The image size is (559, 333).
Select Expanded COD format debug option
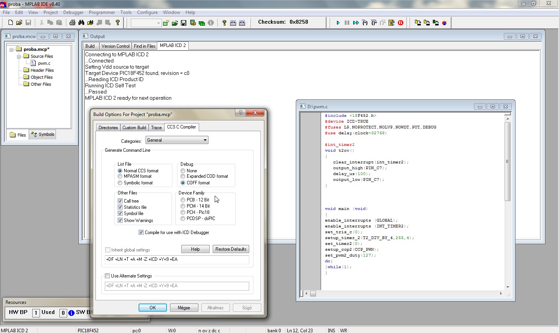[x=183, y=177]
